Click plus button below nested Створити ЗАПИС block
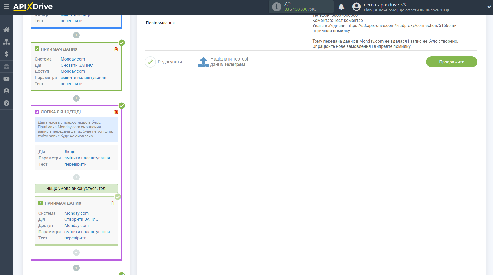The image size is (493, 275). pyautogui.click(x=76, y=252)
